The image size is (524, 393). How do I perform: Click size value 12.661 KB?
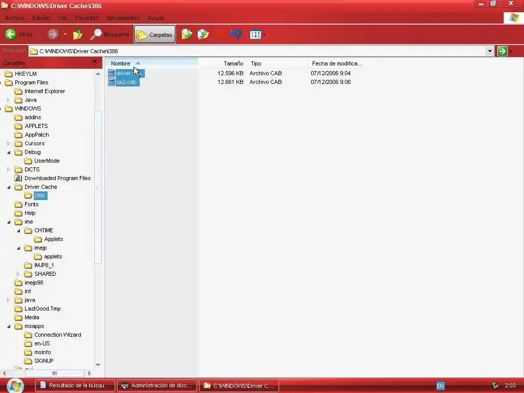[x=230, y=82]
